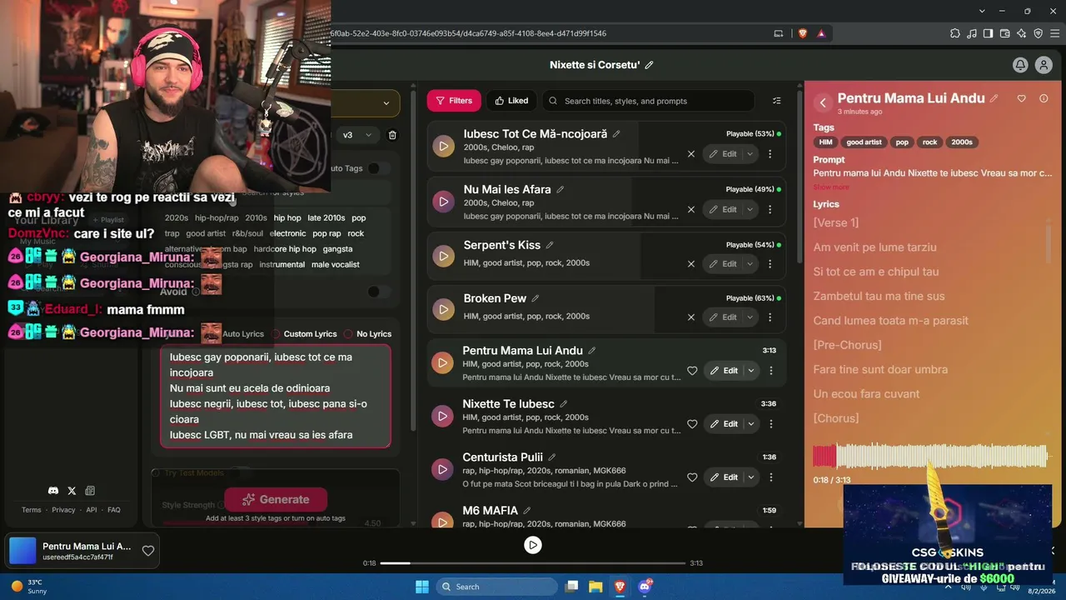The height and width of the screenshot is (600, 1066).
Task: Open the browser media control music note
Action: click(972, 33)
